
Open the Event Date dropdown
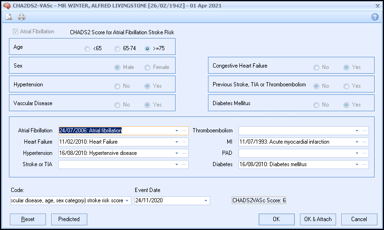click(206, 201)
